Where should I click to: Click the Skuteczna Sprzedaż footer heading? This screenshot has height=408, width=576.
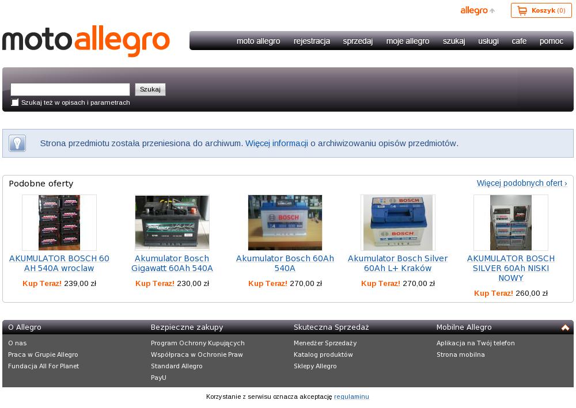tap(331, 327)
